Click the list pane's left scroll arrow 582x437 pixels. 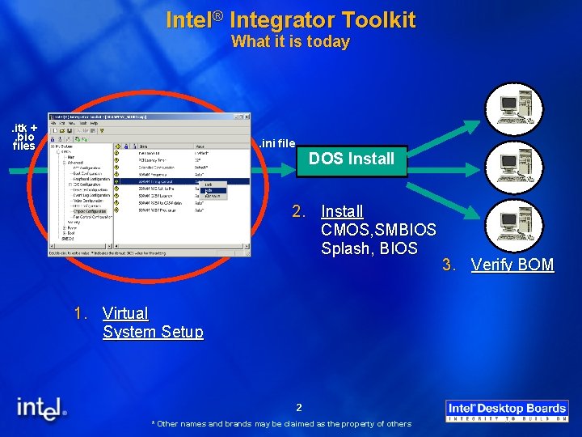116,246
